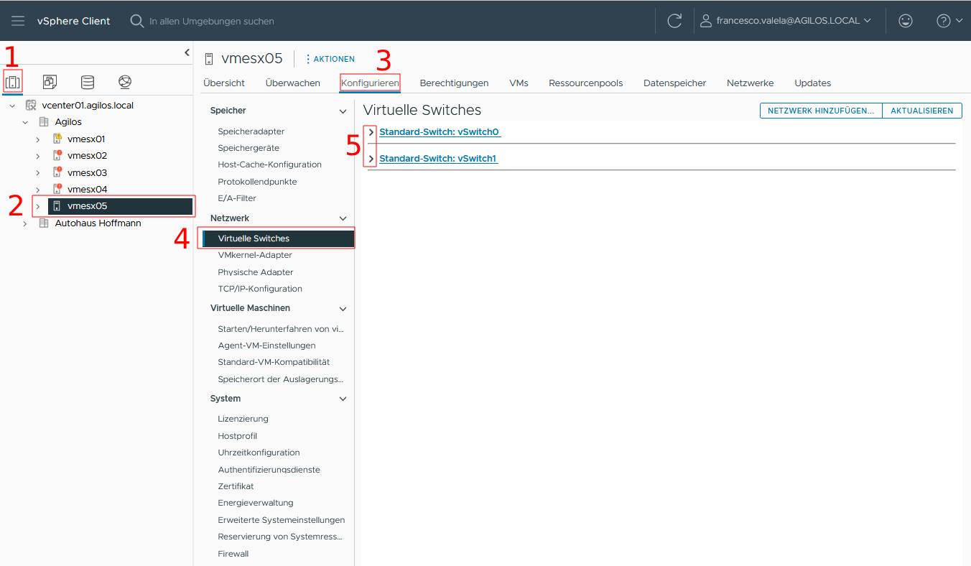Open Speicheradapter settings
Screen dimensions: 971x566
[251, 131]
